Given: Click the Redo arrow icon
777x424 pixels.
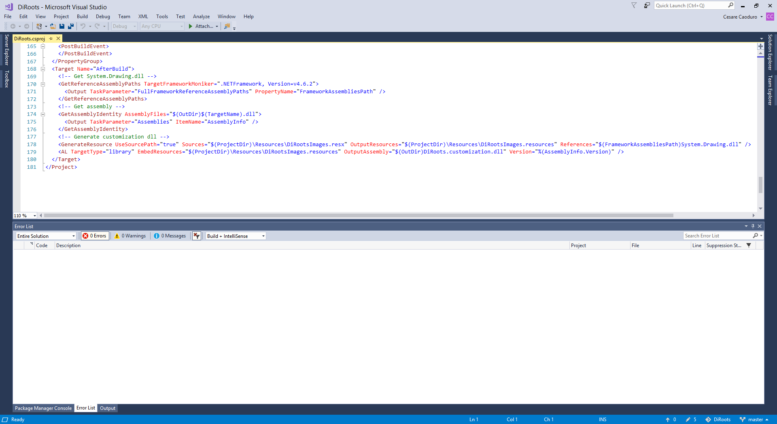Looking at the screenshot, I should [x=97, y=26].
